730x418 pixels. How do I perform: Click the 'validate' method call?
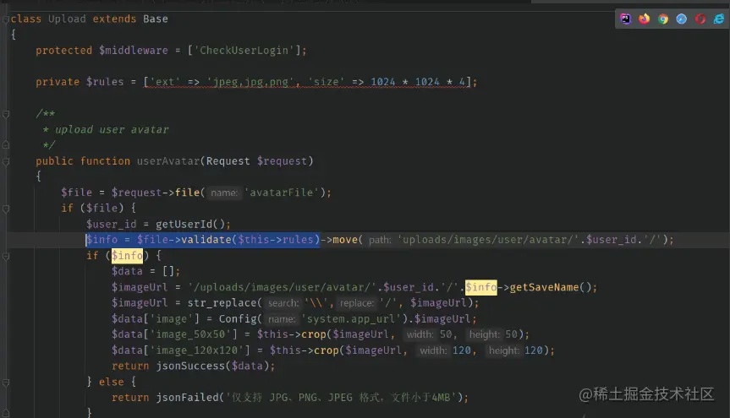[x=206, y=240]
